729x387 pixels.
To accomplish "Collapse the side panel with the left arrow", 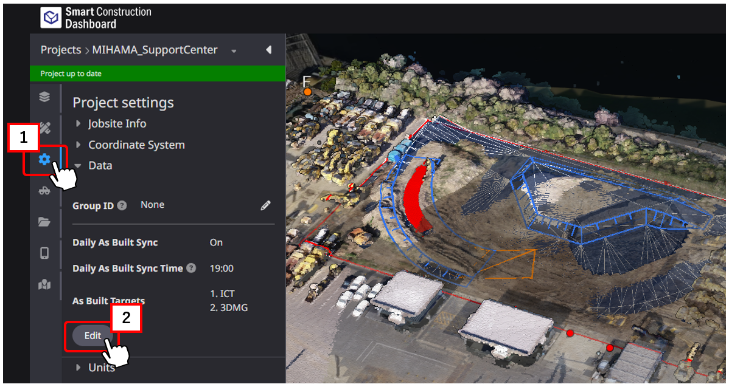I will 268,50.
